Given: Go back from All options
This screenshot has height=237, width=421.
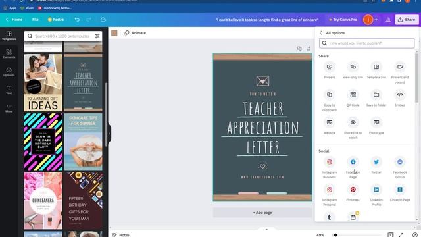Looking at the screenshot, I should click(x=320, y=33).
